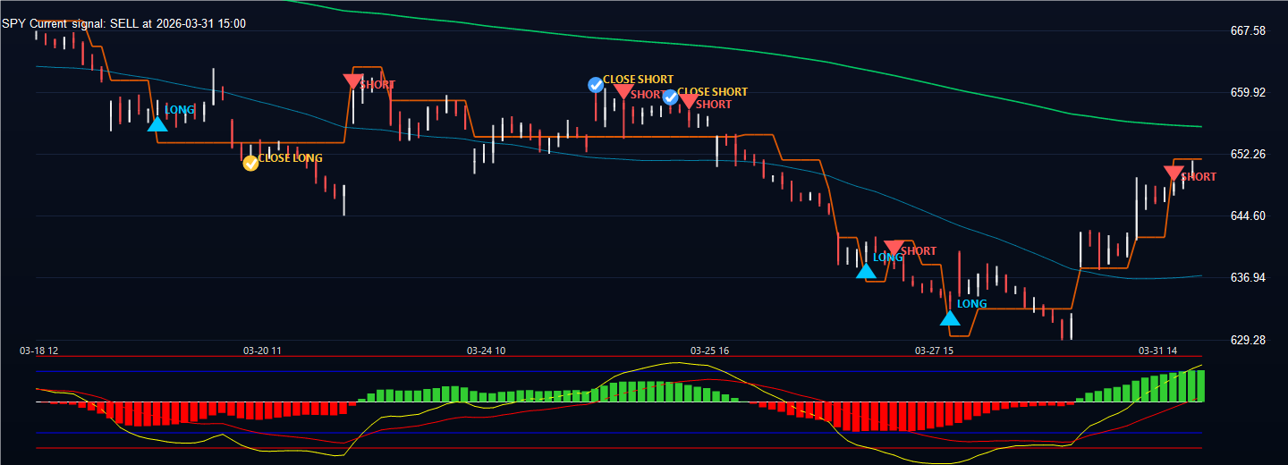Click the 629.28 price axis label

click(1248, 340)
